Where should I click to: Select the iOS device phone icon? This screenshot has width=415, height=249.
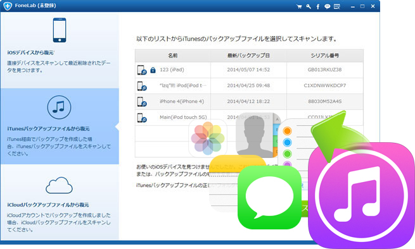[60, 30]
